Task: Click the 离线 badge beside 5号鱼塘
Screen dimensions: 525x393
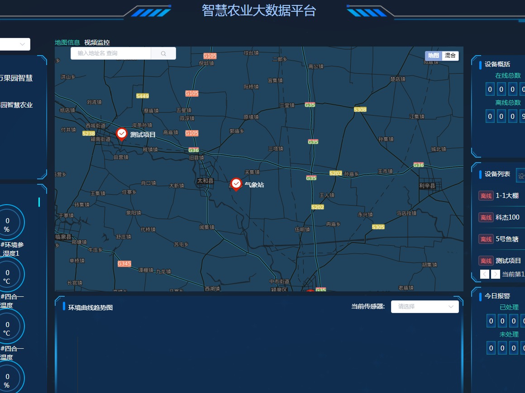Action: pyautogui.click(x=486, y=239)
